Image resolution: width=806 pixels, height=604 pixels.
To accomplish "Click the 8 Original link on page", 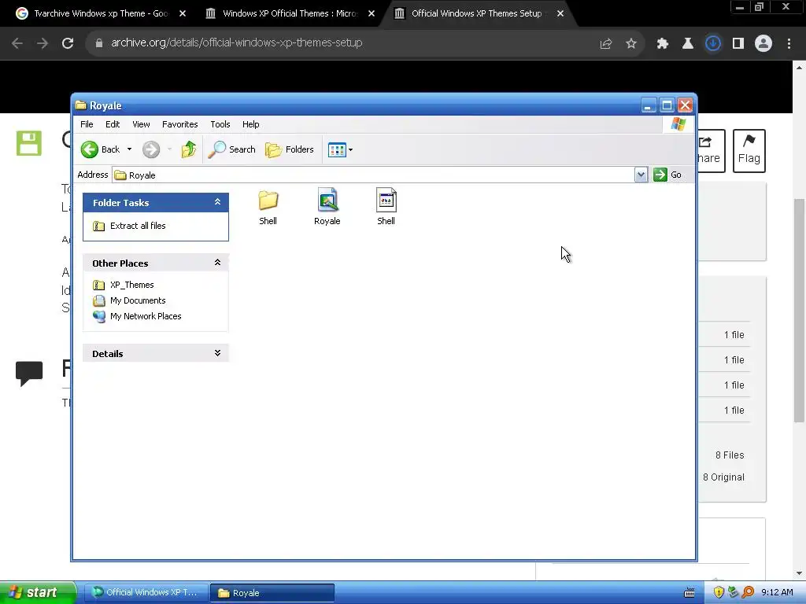I will tap(723, 477).
